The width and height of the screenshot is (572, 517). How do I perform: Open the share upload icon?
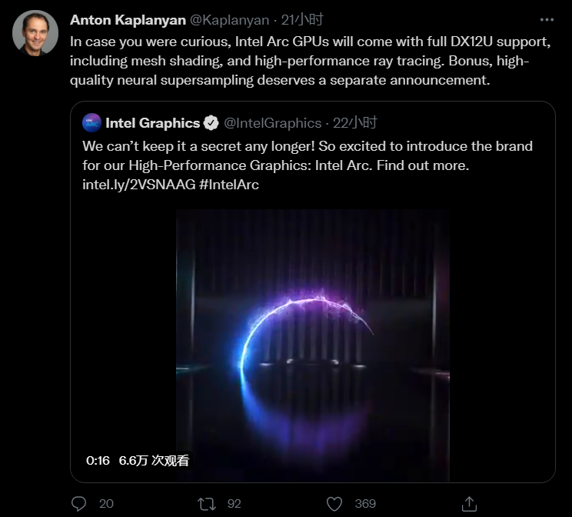click(x=469, y=504)
